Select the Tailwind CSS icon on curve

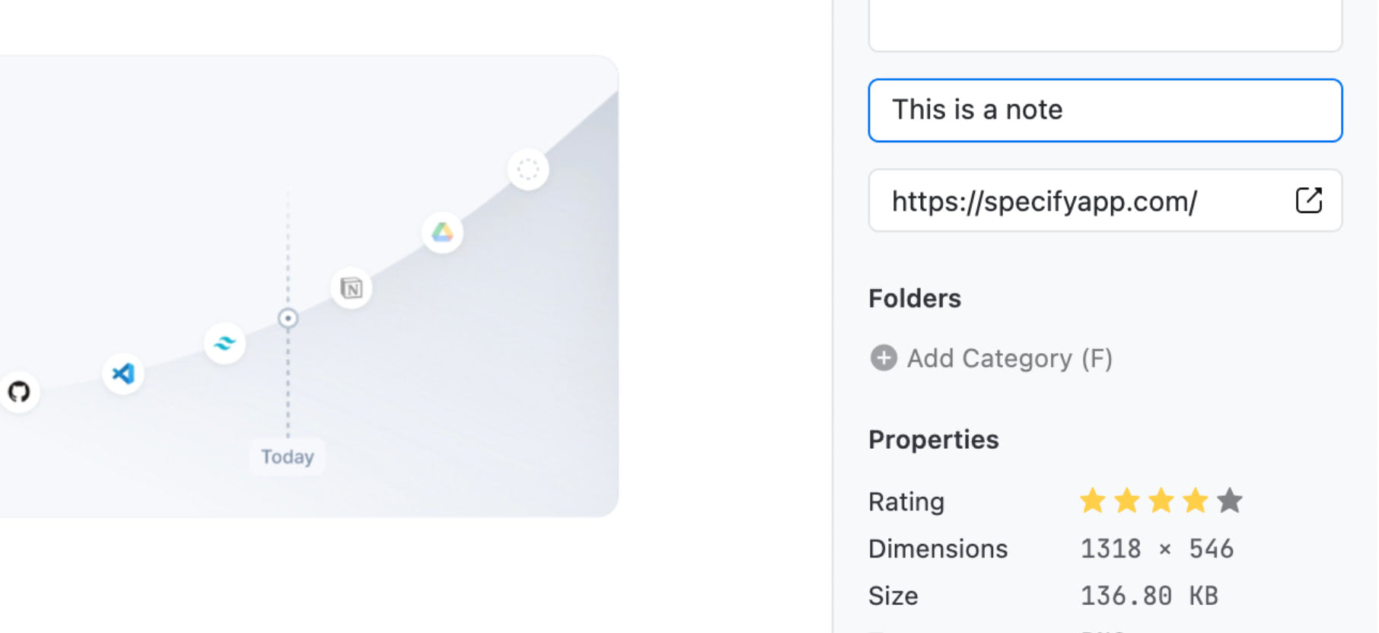point(225,343)
